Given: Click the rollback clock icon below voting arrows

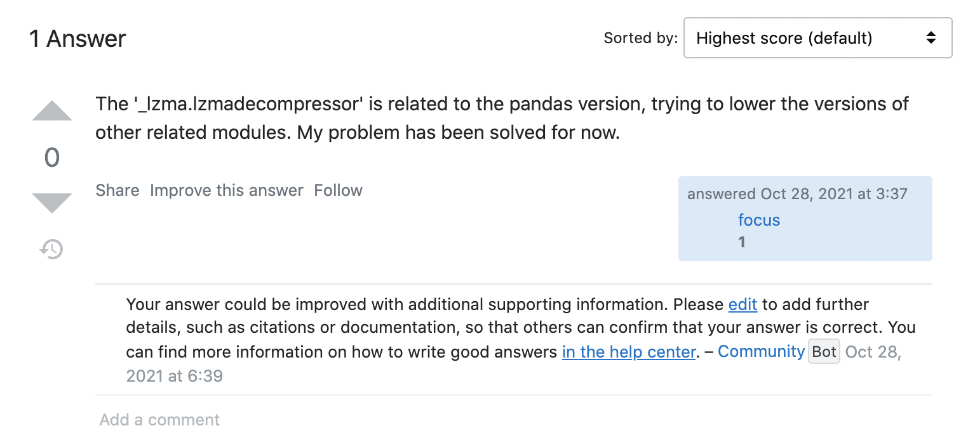Looking at the screenshot, I should 51,250.
